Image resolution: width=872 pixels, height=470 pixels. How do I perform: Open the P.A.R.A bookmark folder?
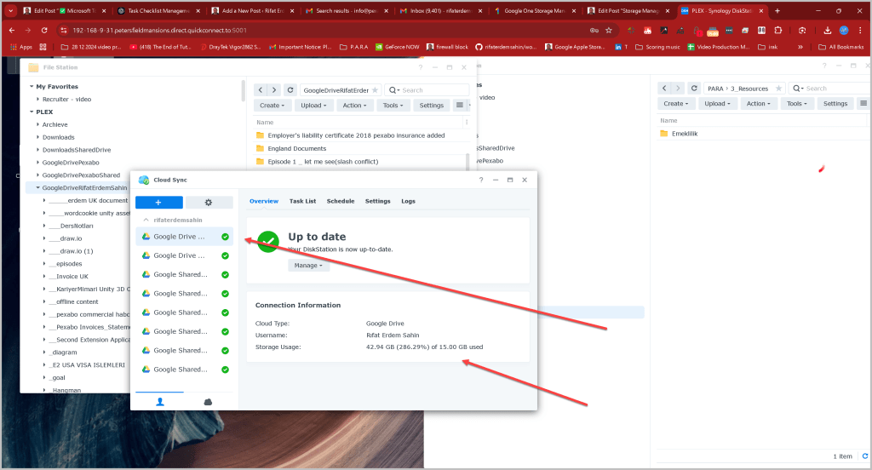coord(353,47)
